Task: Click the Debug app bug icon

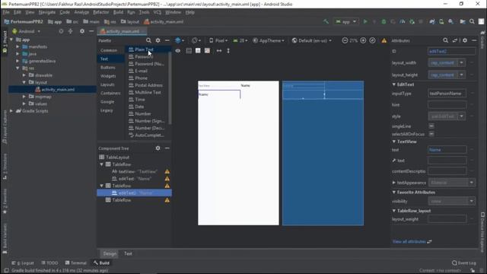Action: coord(384,21)
